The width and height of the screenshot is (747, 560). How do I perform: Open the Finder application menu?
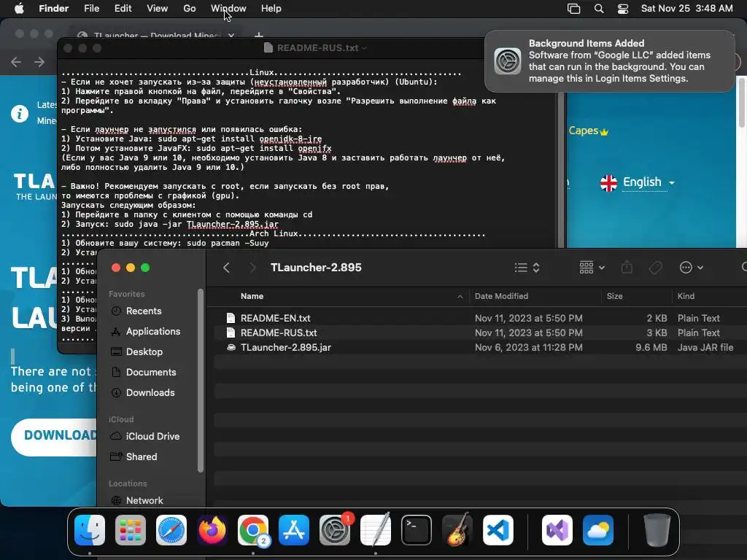pyautogui.click(x=54, y=9)
